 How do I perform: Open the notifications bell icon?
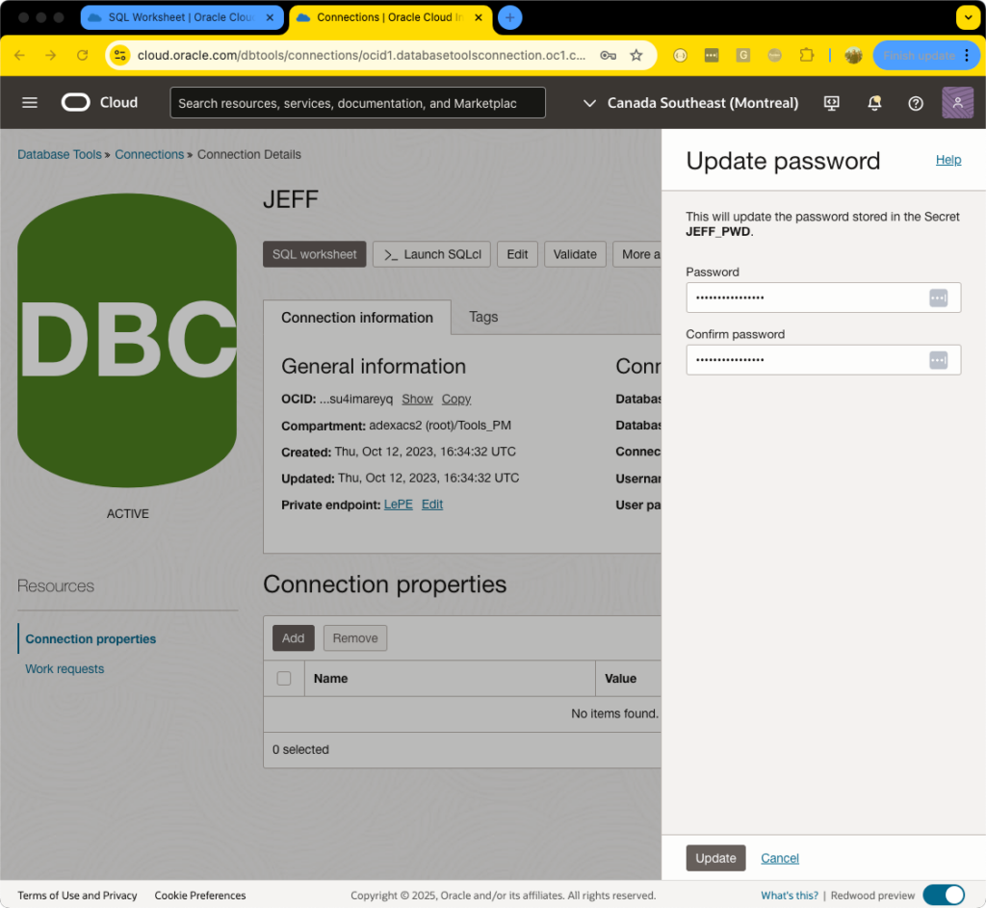click(874, 103)
